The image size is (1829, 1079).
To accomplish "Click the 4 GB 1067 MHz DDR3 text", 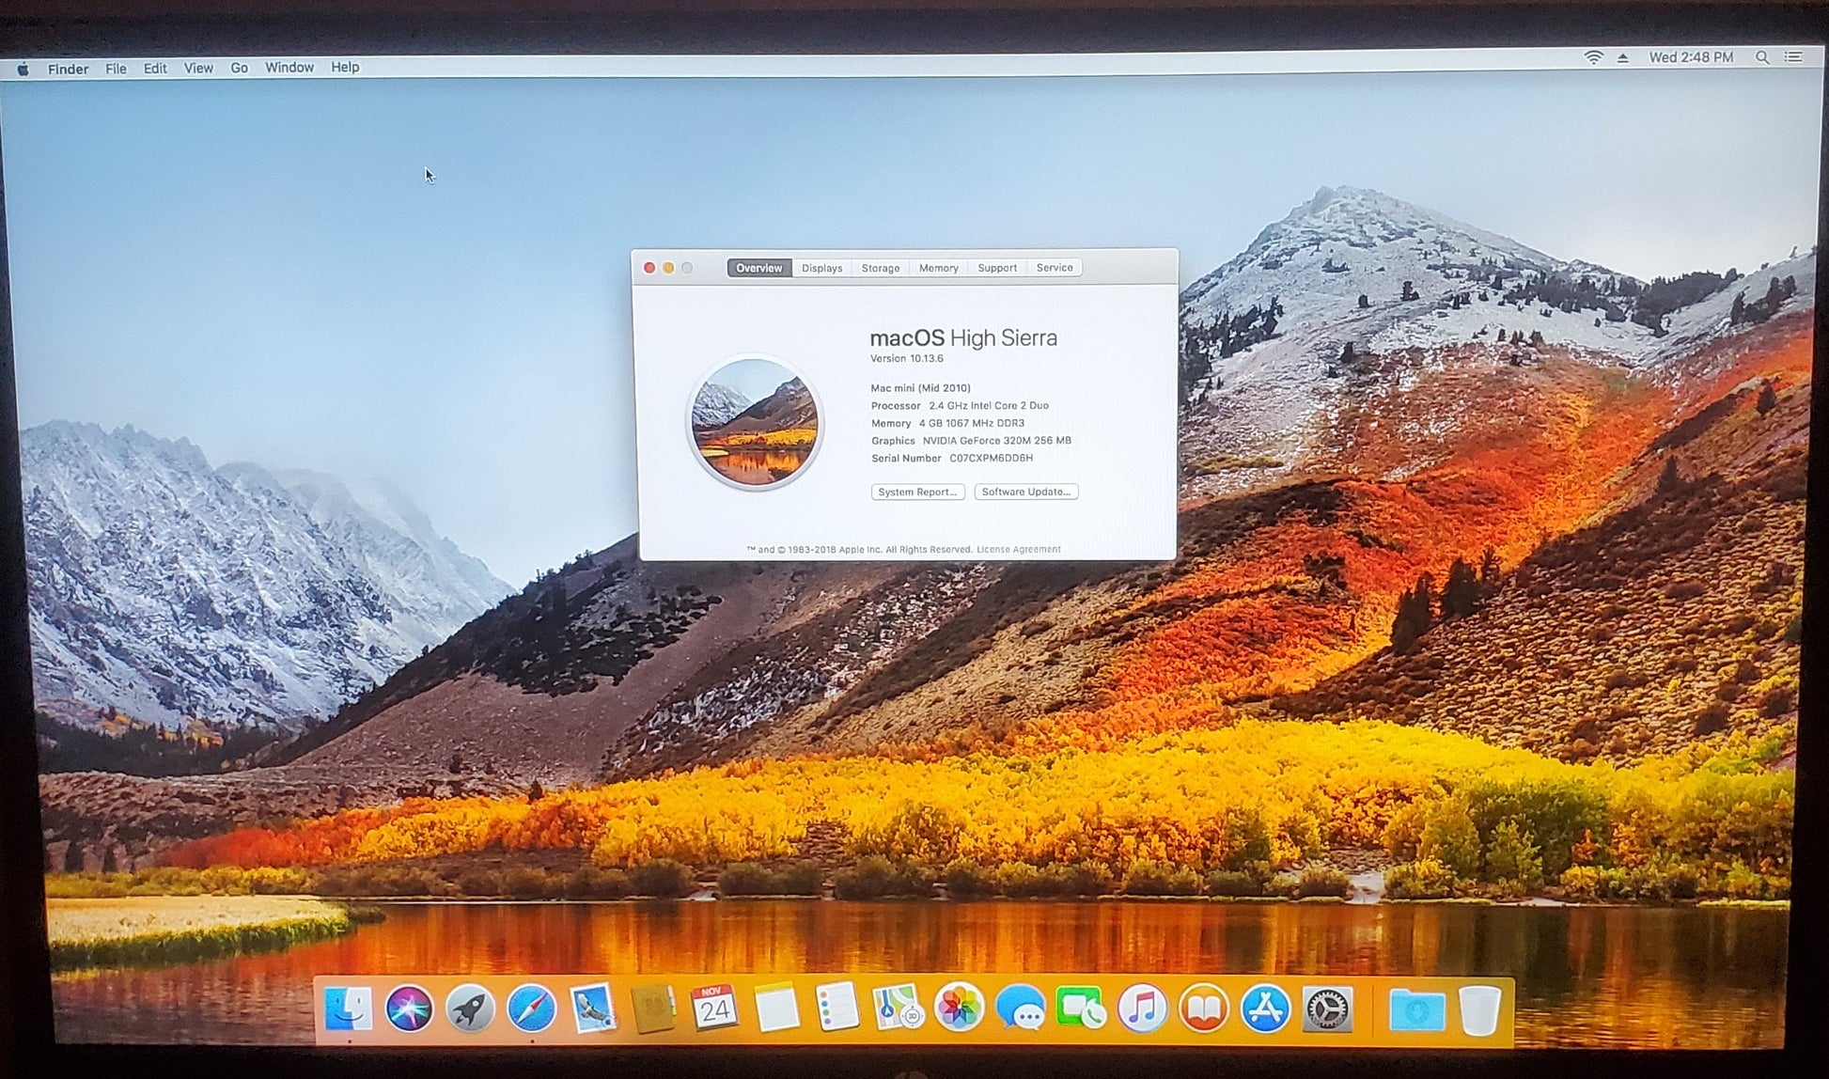I will pyautogui.click(x=972, y=424).
